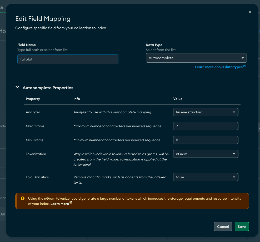This screenshot has height=242, width=260.
Task: Save the field mapping
Action: click(x=242, y=226)
